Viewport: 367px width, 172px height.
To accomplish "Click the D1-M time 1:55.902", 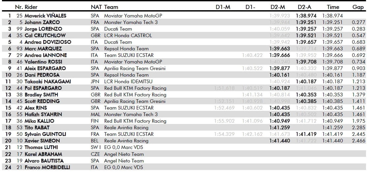I will point(224,121).
